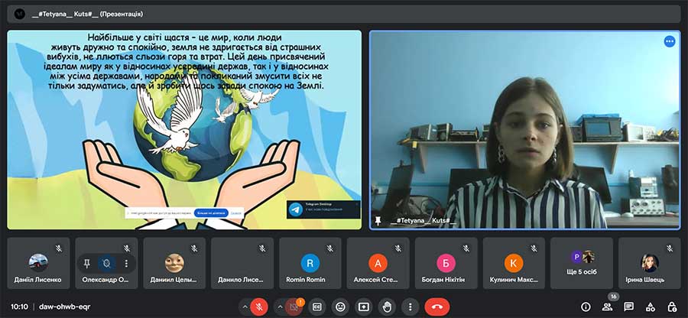Mute Олександр using the tile mute icon

click(106, 263)
